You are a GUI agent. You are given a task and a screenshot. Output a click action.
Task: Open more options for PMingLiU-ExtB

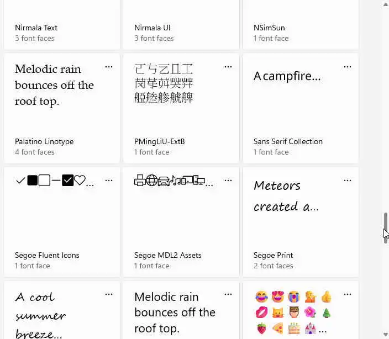click(228, 67)
